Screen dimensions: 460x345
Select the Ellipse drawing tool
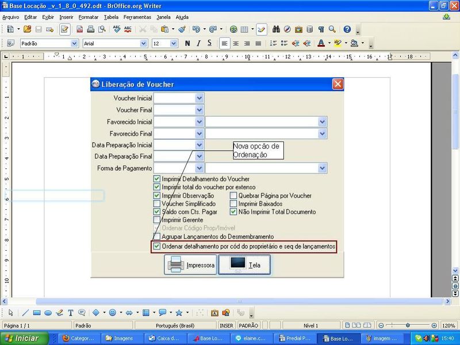(x=48, y=313)
